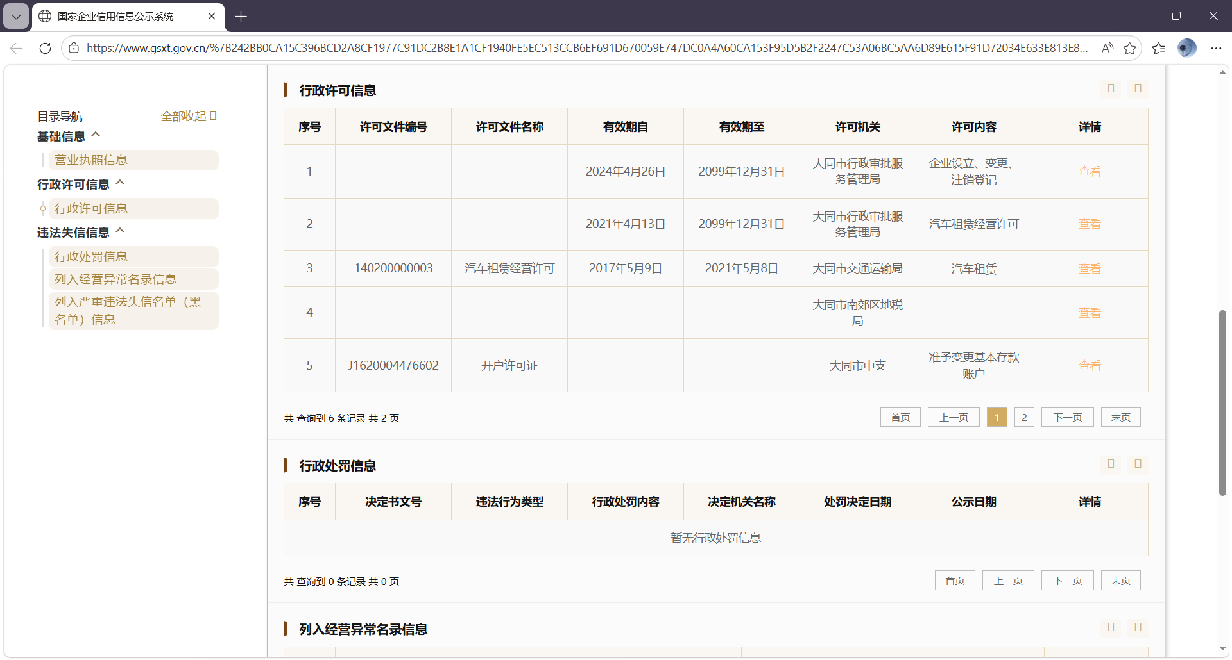The image size is (1232, 660).
Task: Go to 列入严重违法失信名单 navigation item
Action: [133, 311]
